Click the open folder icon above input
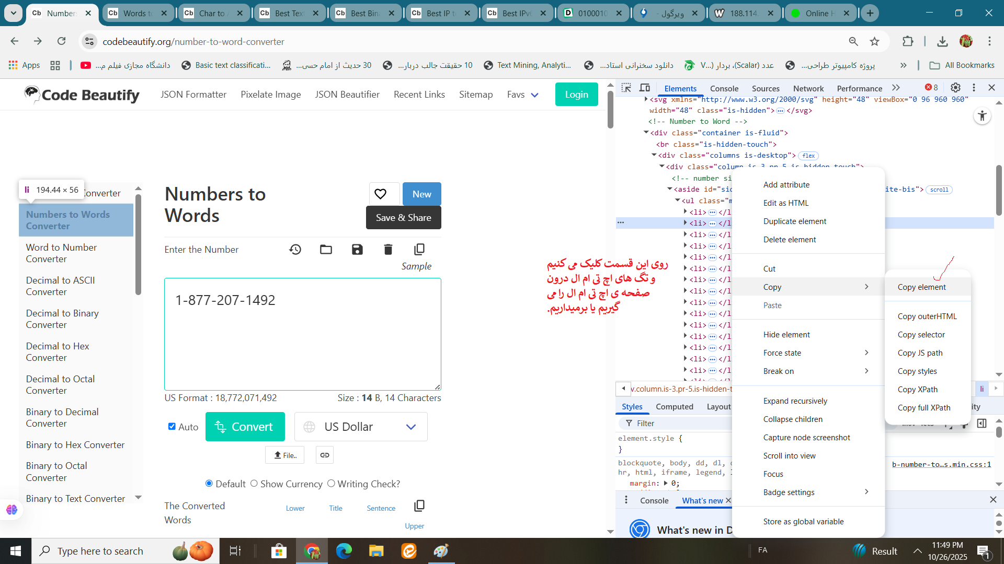1004x564 pixels. 326,250
